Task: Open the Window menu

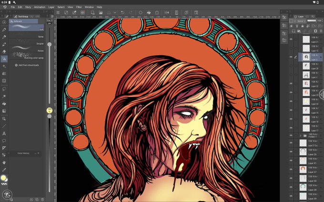Action: [89, 7]
